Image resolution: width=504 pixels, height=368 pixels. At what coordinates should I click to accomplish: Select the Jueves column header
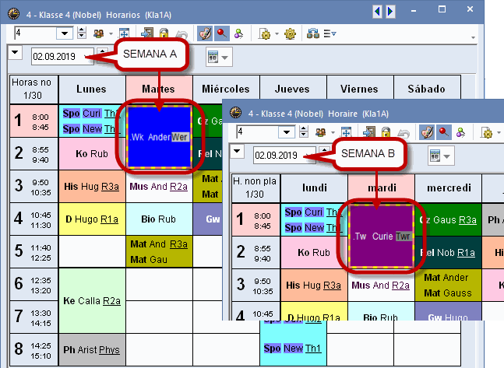[292, 89]
